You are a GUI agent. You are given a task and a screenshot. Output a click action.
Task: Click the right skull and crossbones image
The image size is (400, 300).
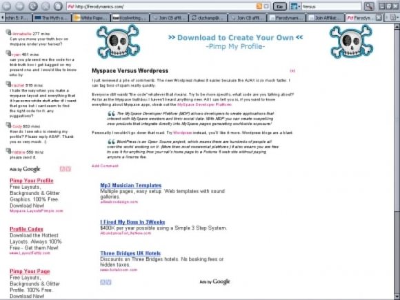click(x=351, y=41)
